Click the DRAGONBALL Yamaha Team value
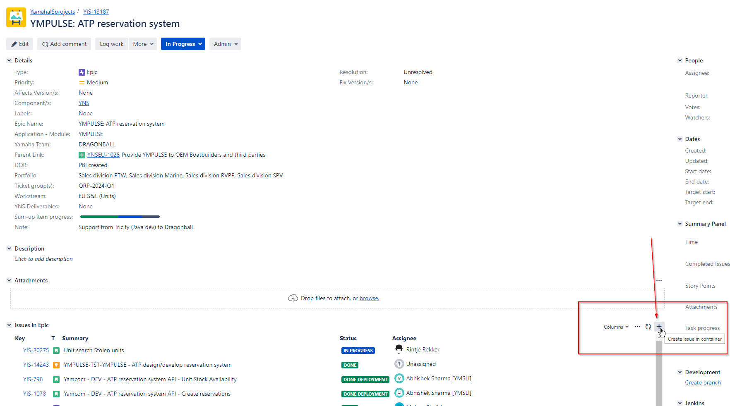 97,144
